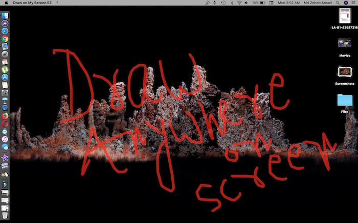
Task: Launch Google Chrome from the dock
Action: 5,39
